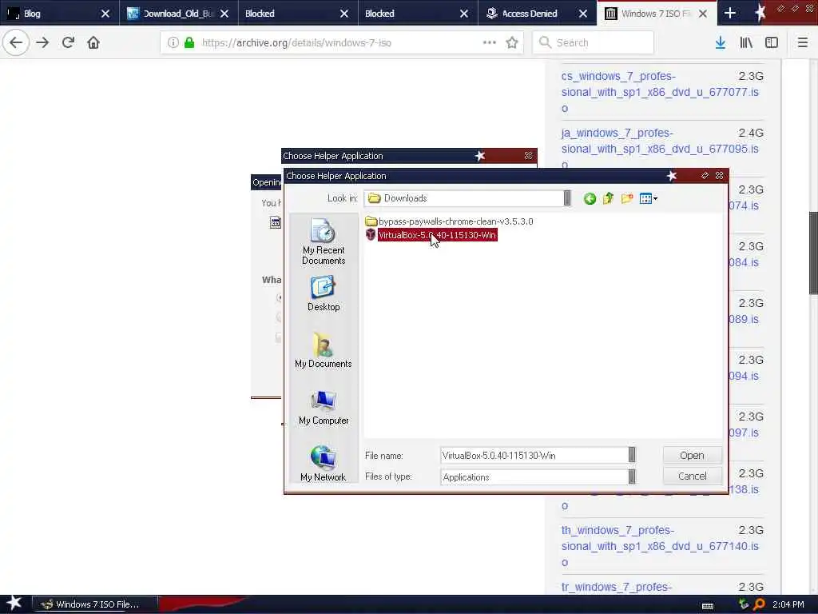
Task: Expand the Files of type dropdown
Action: point(632,476)
